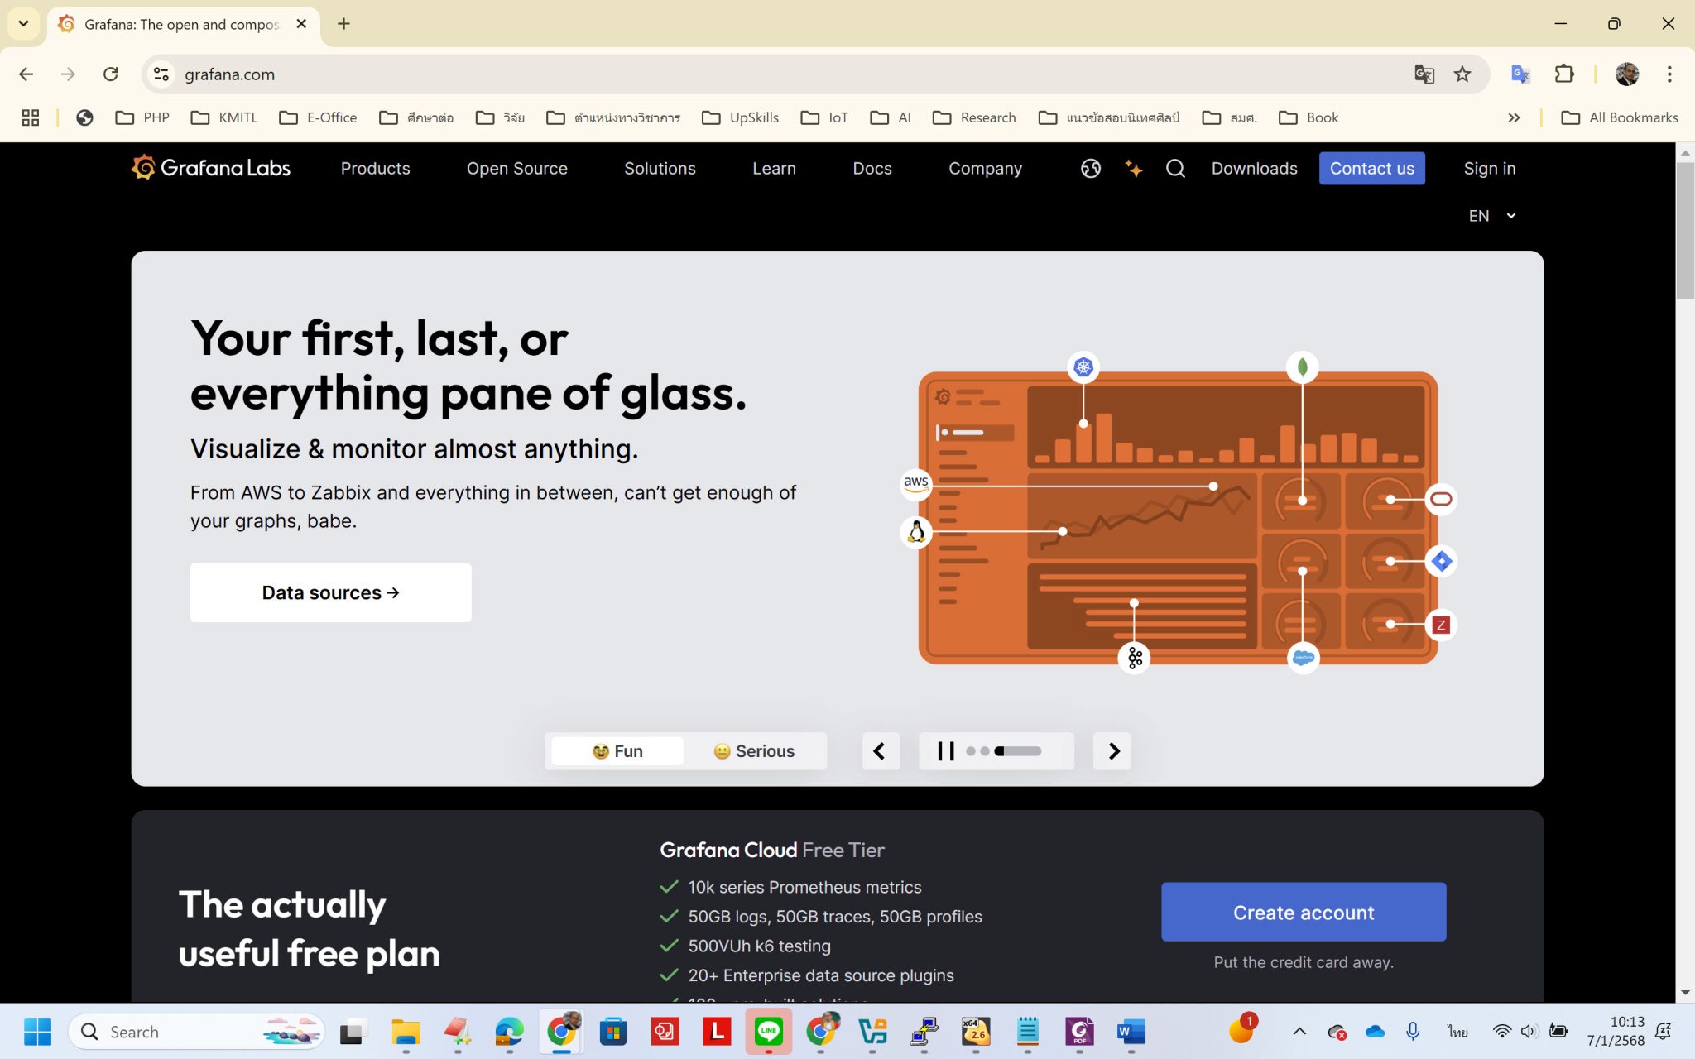Screen dimensions: 1695x1059
Task: Open the Docs menu in navigation
Action: tap(872, 168)
